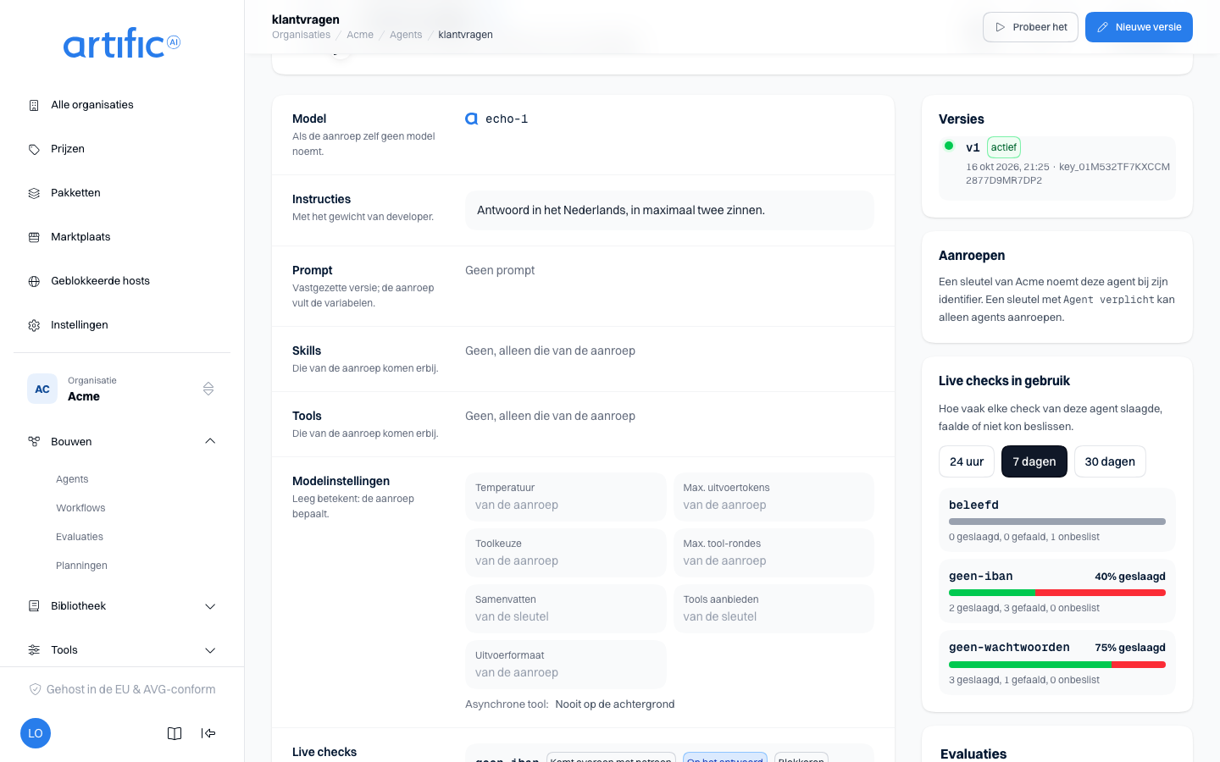The width and height of the screenshot is (1220, 762).
Task: Click the Temperatuur setting field
Action: [x=565, y=497]
